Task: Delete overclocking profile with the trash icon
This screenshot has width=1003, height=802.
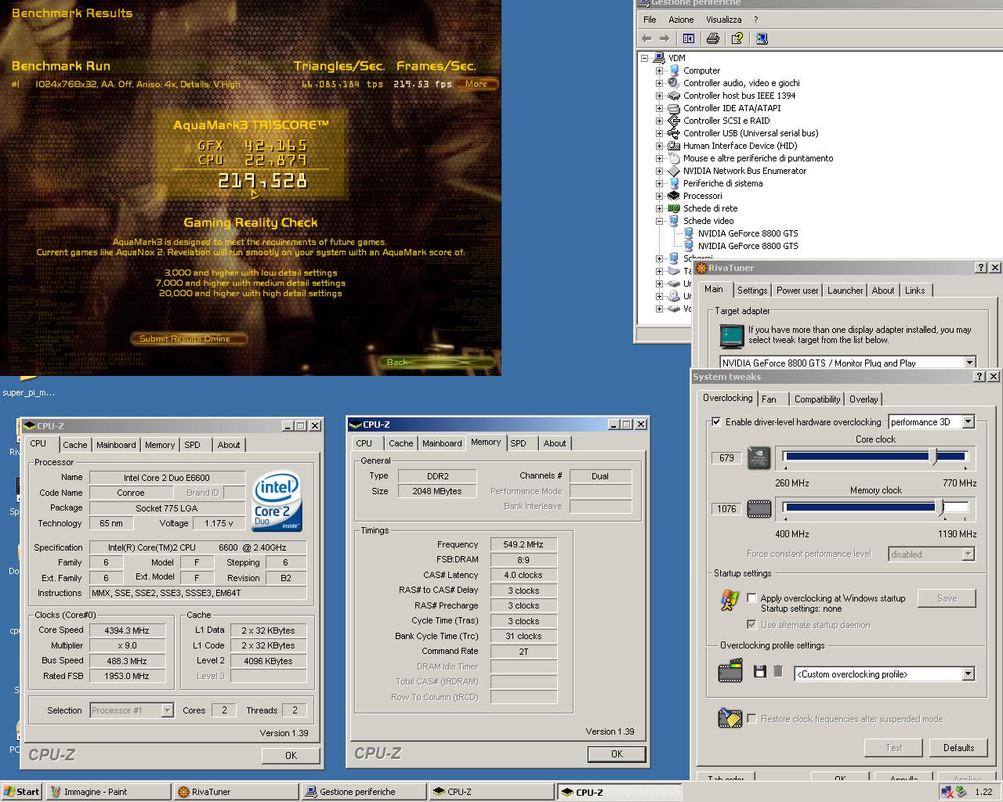Action: 778,671
